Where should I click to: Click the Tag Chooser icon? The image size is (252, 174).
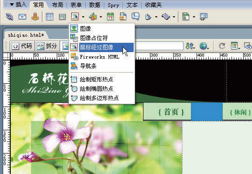pyautogui.click(x=204, y=17)
